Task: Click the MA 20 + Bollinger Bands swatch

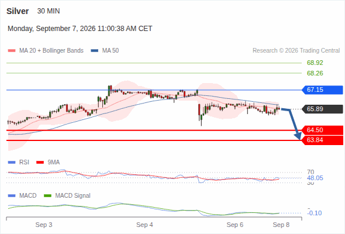Action: [12, 51]
